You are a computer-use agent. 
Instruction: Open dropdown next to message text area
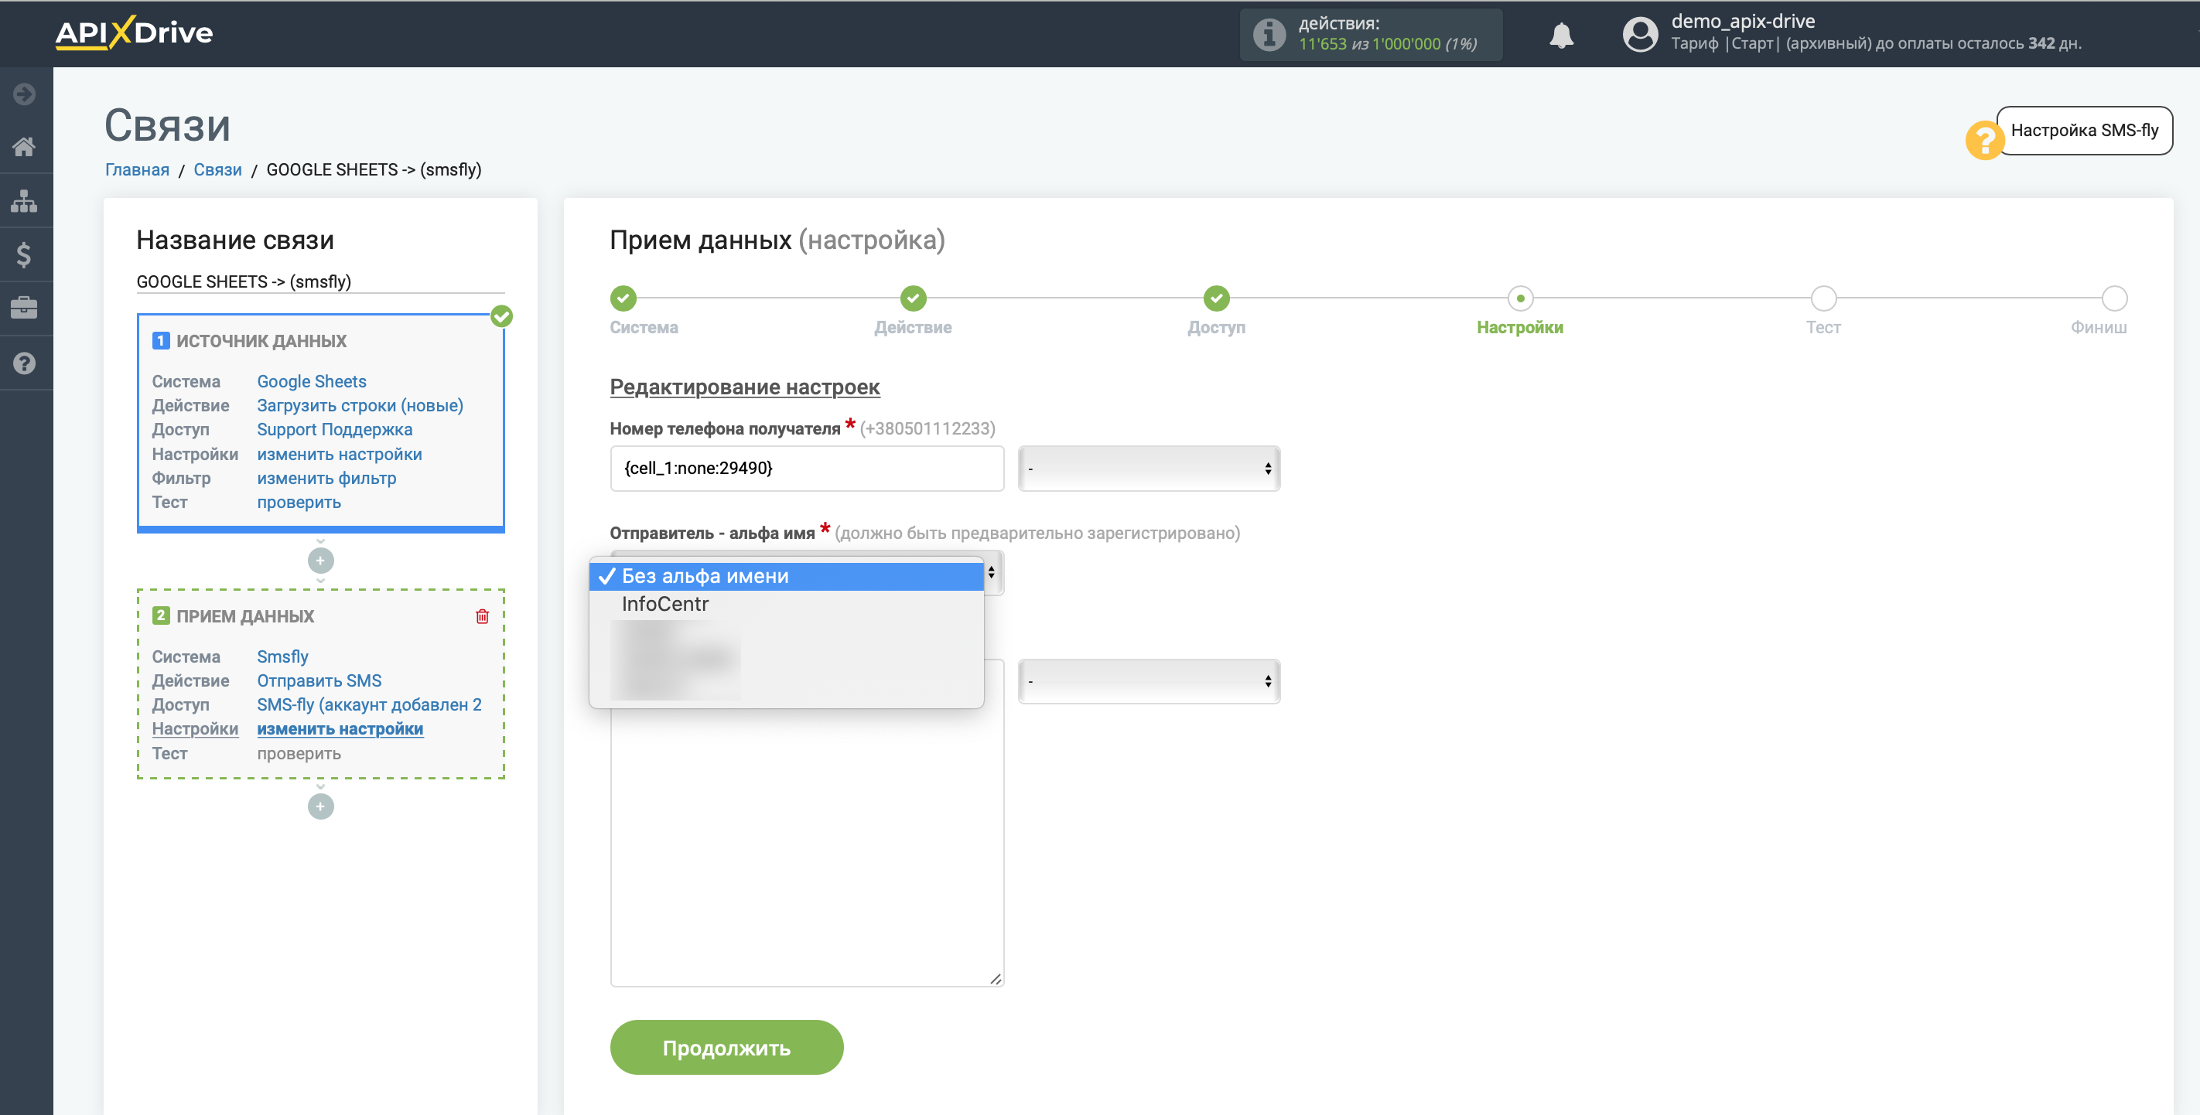pyautogui.click(x=1149, y=681)
